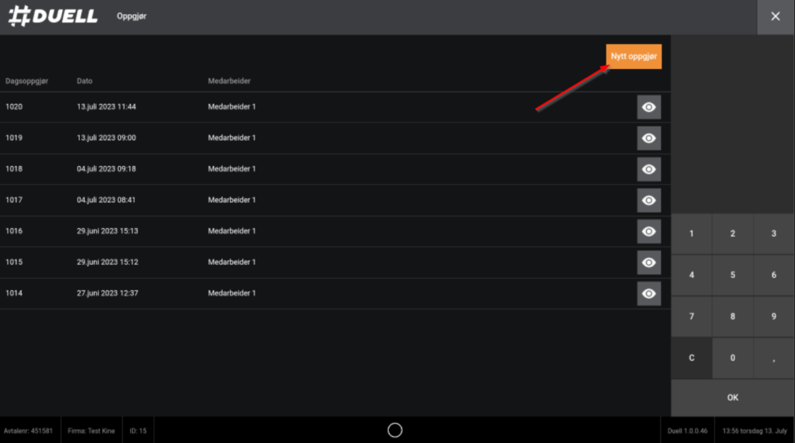Click Duell 1.0.0.46 version label
This screenshot has width=795, height=443.
(x=687, y=431)
